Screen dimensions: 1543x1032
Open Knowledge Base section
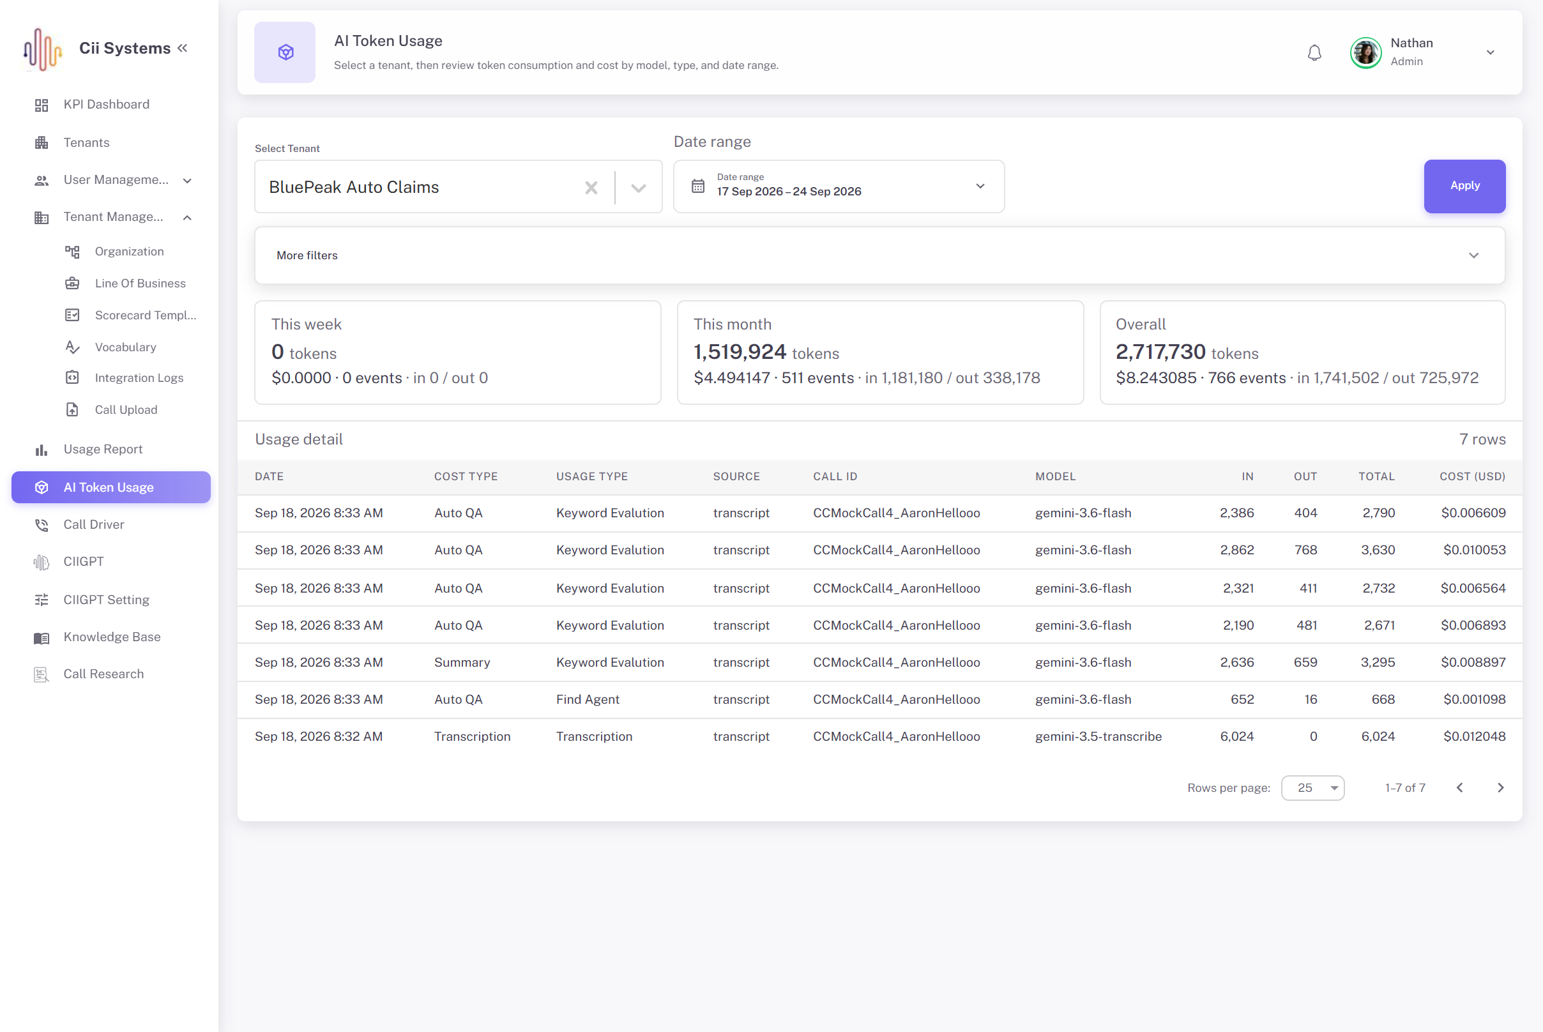point(112,637)
